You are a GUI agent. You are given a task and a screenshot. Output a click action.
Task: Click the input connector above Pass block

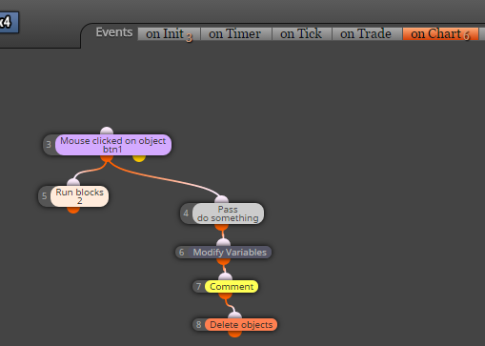[221, 200]
